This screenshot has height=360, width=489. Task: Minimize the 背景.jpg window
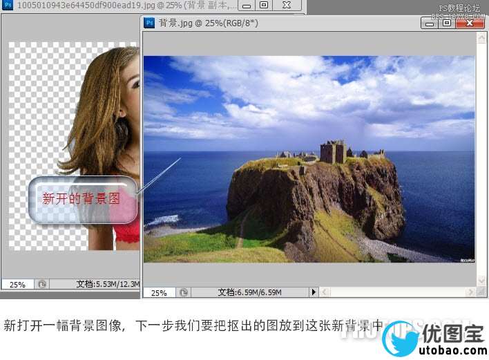pyautogui.click(x=430, y=23)
